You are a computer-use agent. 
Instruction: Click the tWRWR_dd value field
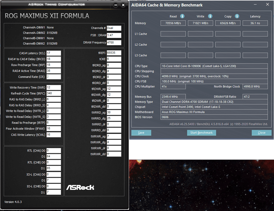[x=114, y=154]
